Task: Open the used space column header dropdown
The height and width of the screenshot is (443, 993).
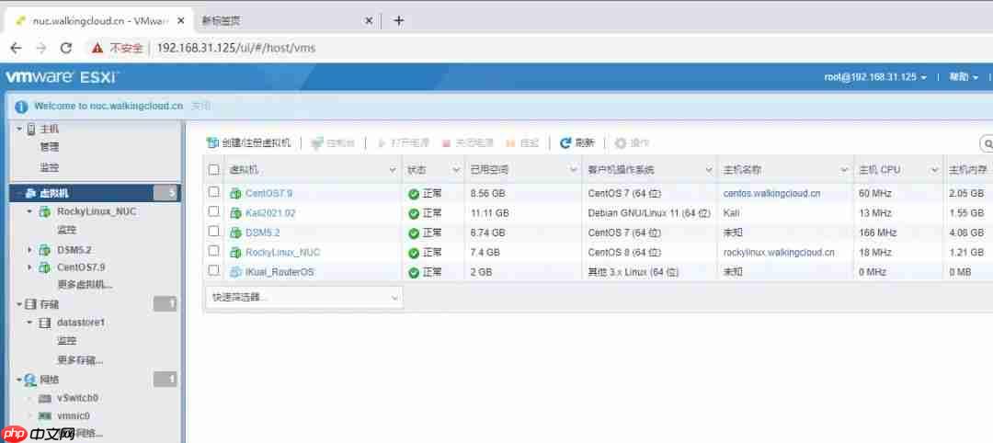Action: [573, 170]
